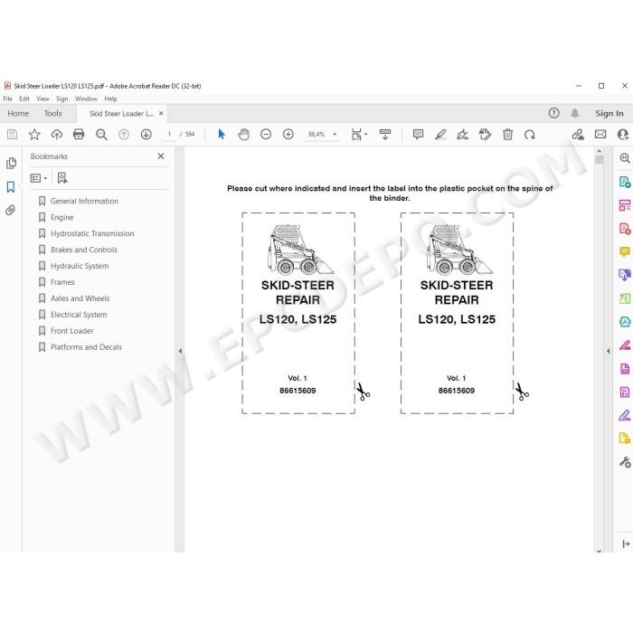Jump to the Engine bookmark

tap(61, 217)
